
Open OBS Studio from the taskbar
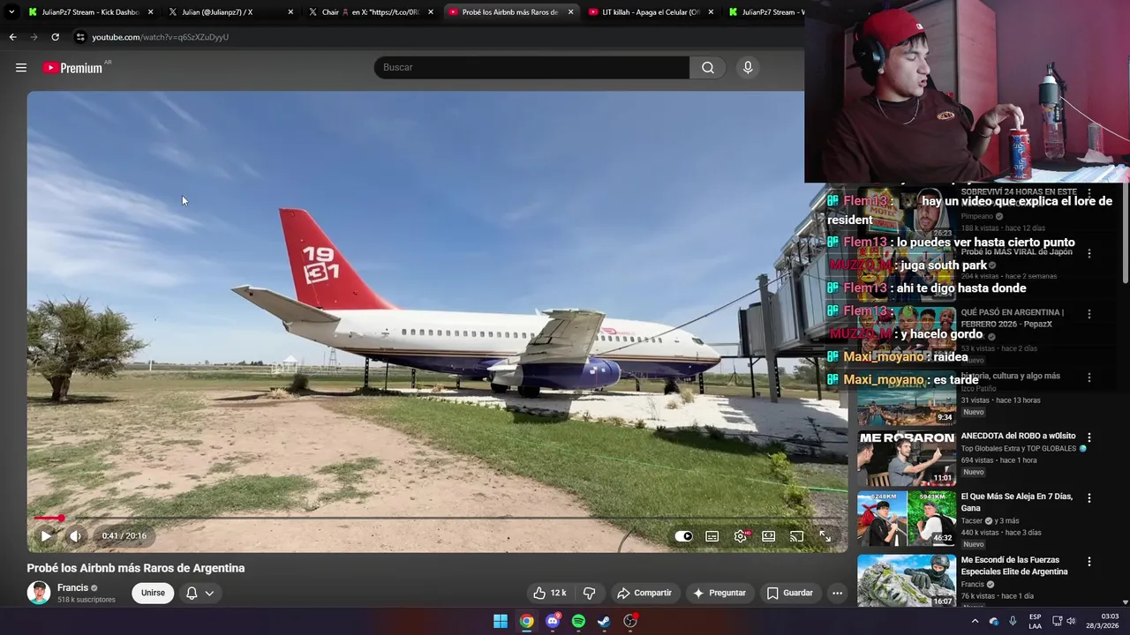pyautogui.click(x=630, y=621)
